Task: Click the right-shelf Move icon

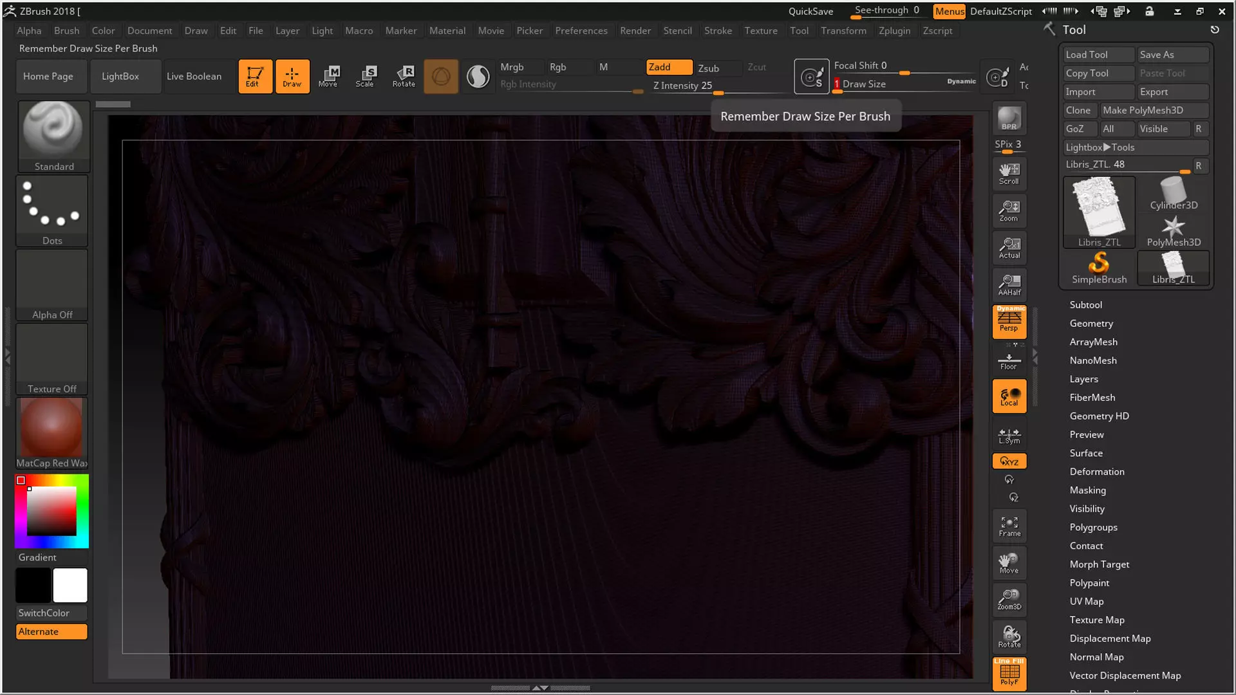Action: [x=1009, y=563]
